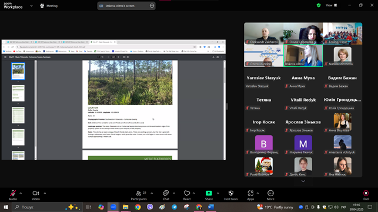This screenshot has height=212, width=378.
Task: Select Володимир Ференц avatar tile
Action: (x=264, y=144)
